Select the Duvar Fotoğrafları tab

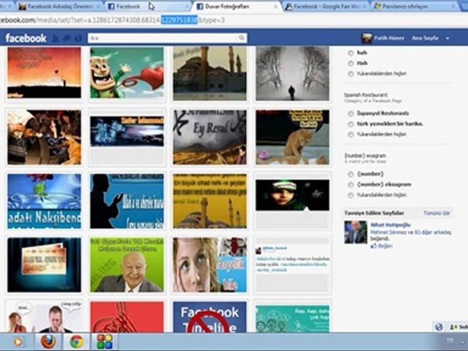click(236, 6)
